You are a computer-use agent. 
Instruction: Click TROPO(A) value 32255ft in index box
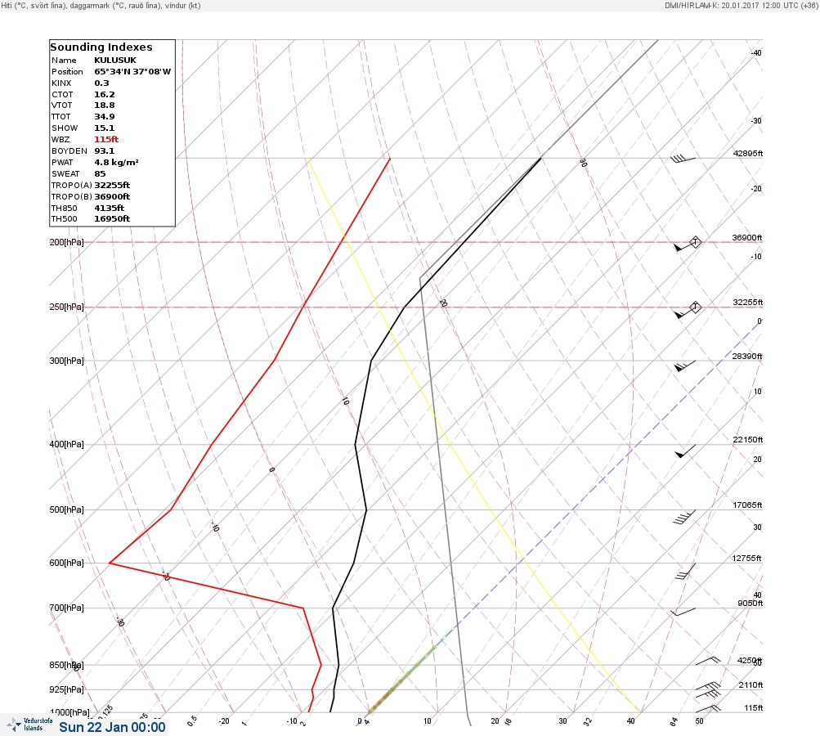[x=112, y=185]
